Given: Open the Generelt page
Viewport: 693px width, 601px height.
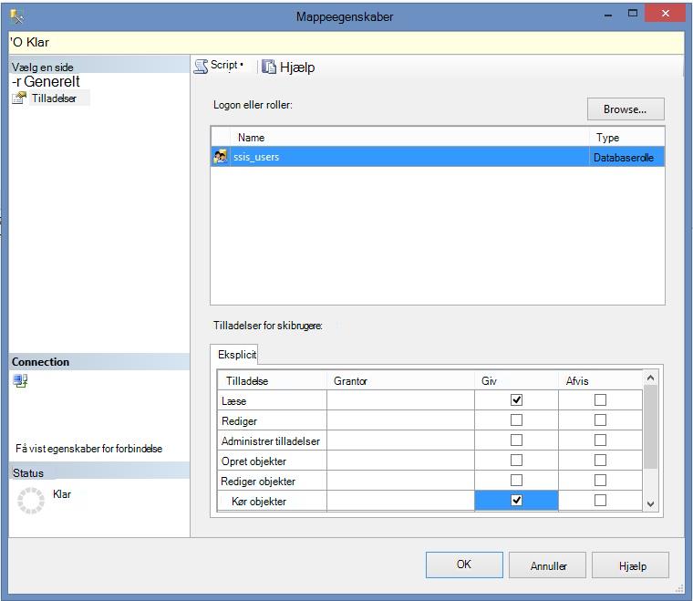Looking at the screenshot, I should pos(52,81).
